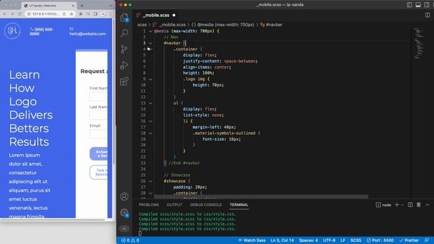The image size is (434, 244).
Task: Click the new terminal plus icon
Action: (x=397, y=205)
